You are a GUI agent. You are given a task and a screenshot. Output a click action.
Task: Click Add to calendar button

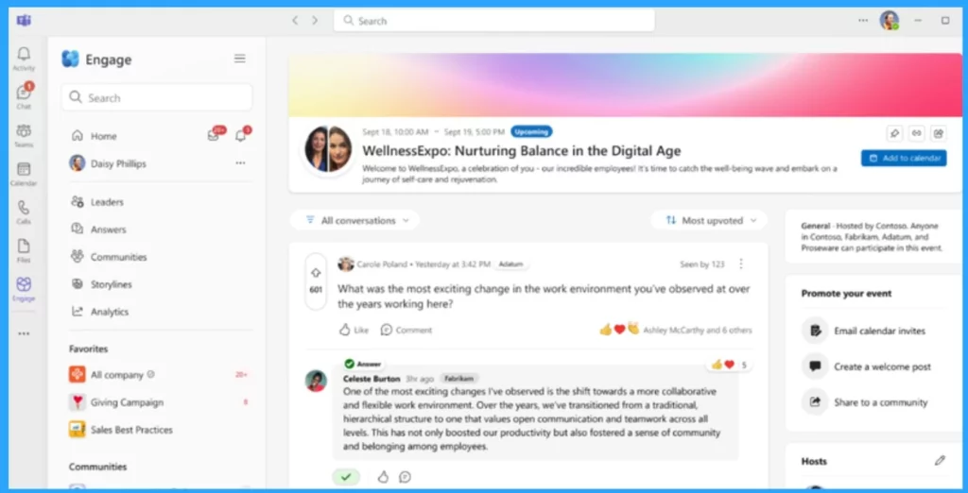point(904,158)
